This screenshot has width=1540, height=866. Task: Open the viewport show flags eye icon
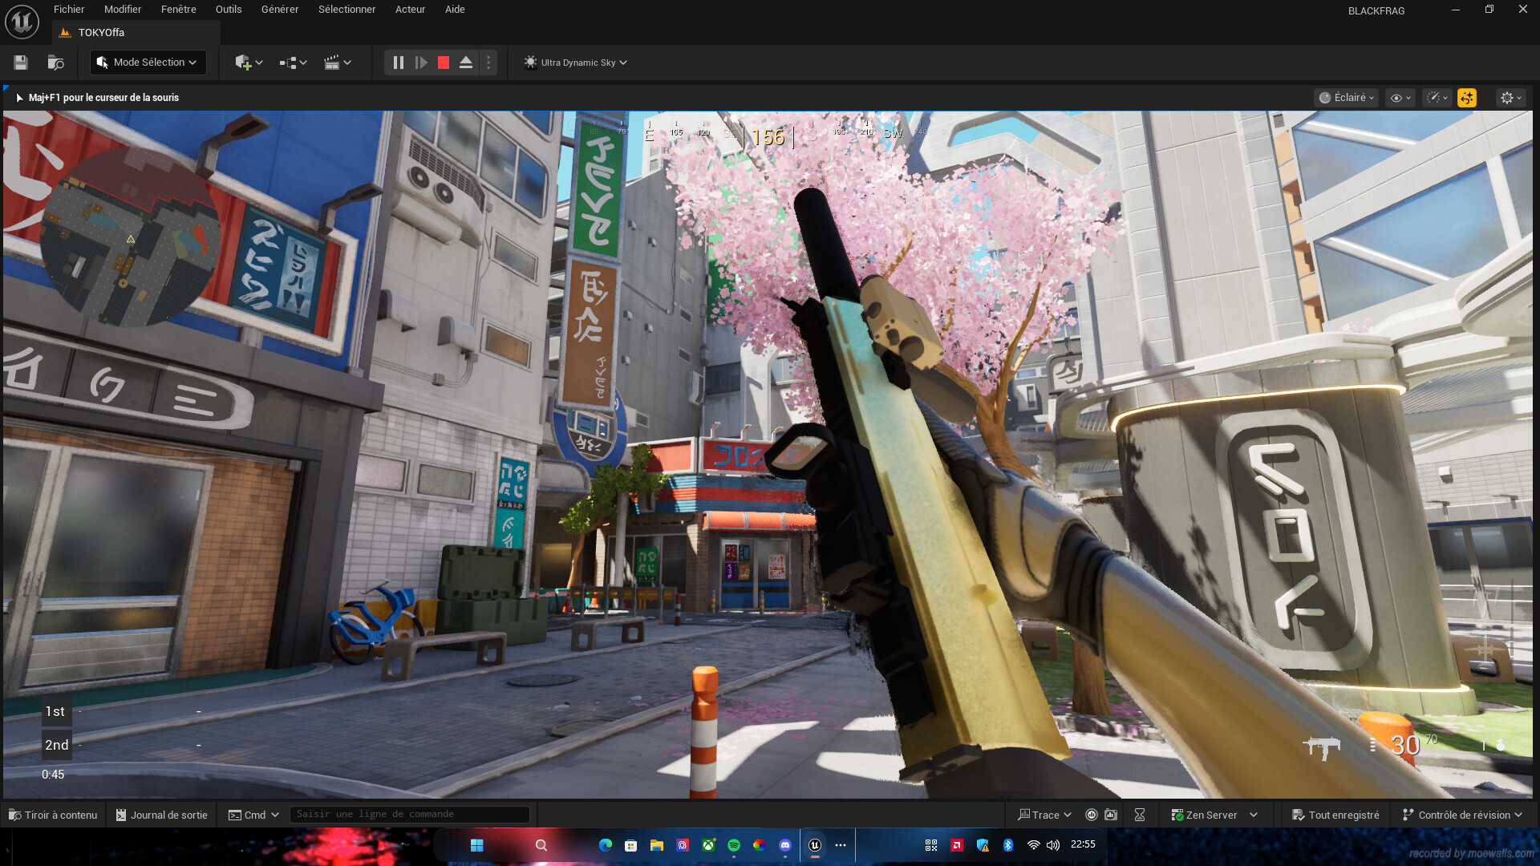(x=1400, y=97)
